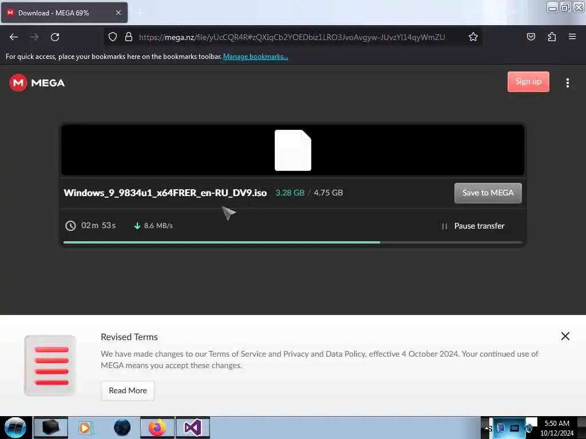
Task: Open Visual Studio from the taskbar
Action: coord(193,428)
